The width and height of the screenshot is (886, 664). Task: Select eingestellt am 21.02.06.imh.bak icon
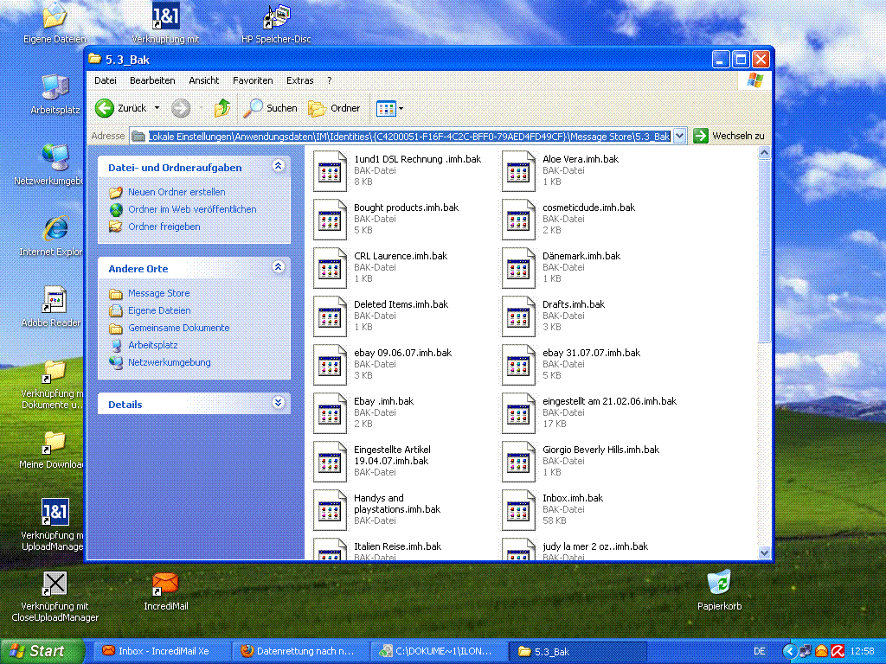coord(518,413)
